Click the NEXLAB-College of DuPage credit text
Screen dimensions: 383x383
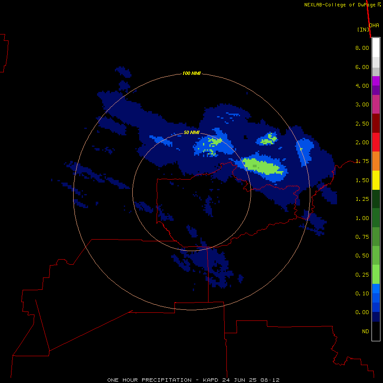click(343, 5)
